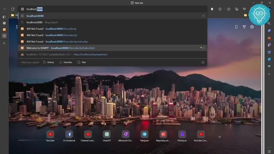
Task: Open the apps grid launcher dots
Action: [17, 27]
